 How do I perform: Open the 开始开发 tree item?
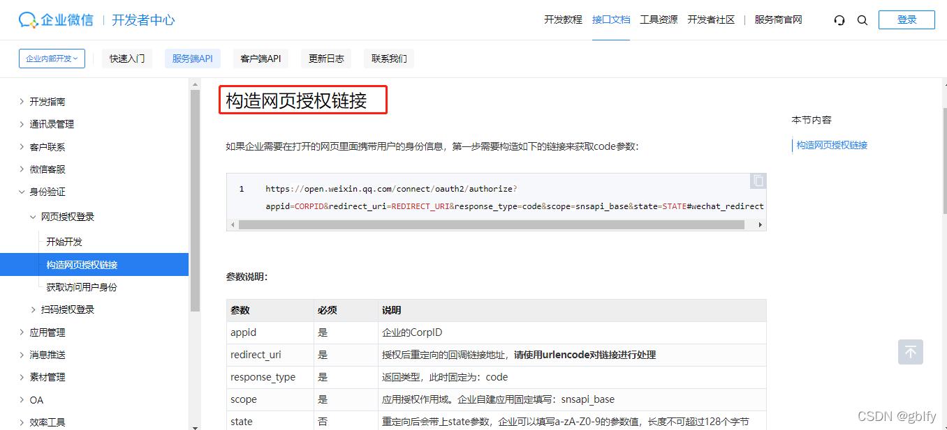(64, 242)
